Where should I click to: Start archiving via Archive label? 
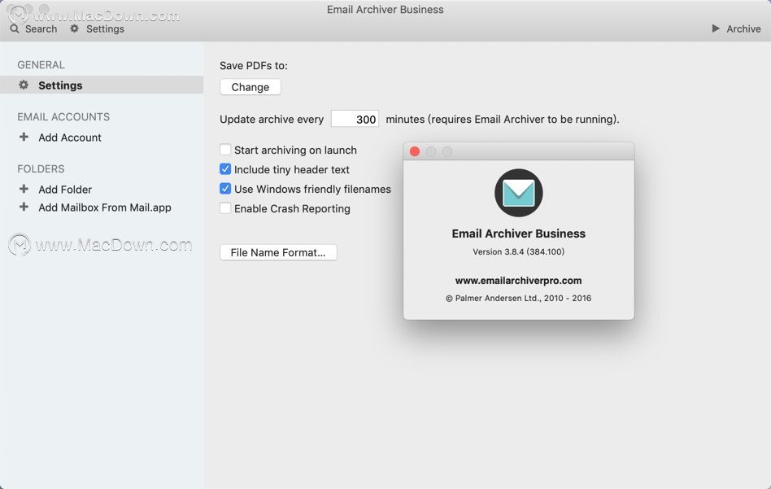743,29
